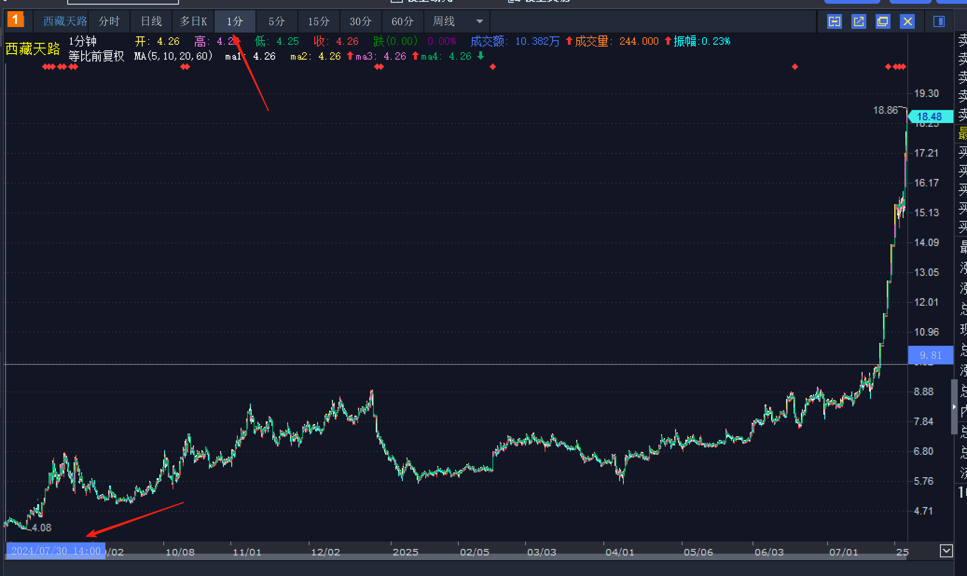The width and height of the screenshot is (967, 576).
Task: Click the orange number 1 icon
Action: [x=15, y=20]
